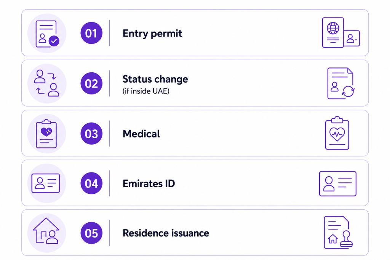Click the large ID card icon on right

pos(338,183)
